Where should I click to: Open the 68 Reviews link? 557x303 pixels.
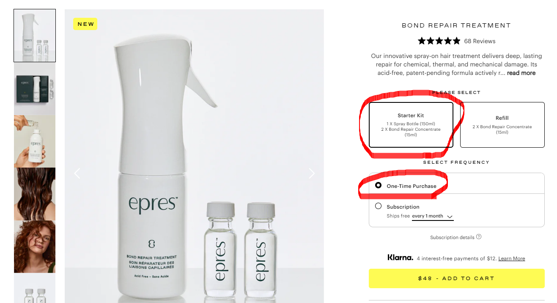480,41
